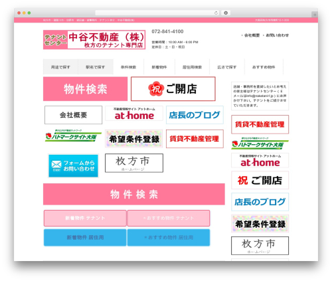Click the 会社概要 box button in the main area

[73, 115]
